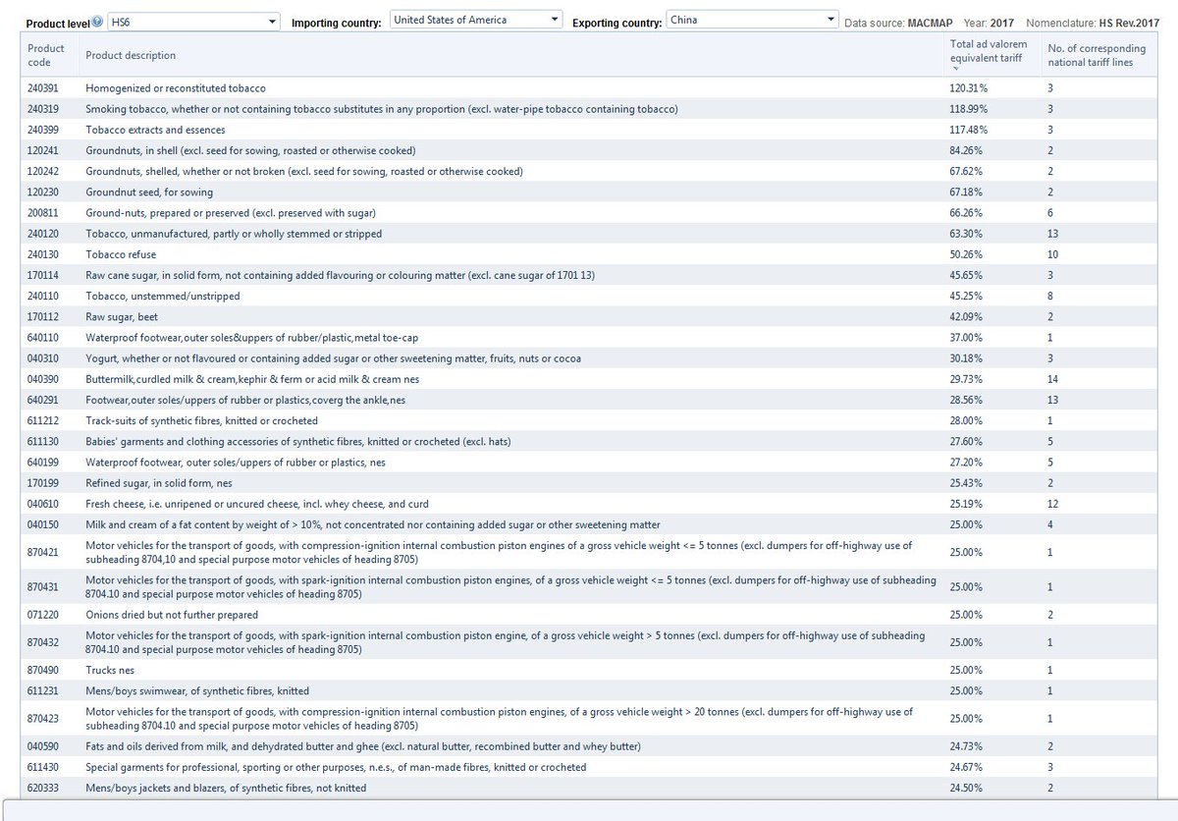1178x821 pixels.
Task: Click the 37.00% tariff value
Action: coord(966,338)
